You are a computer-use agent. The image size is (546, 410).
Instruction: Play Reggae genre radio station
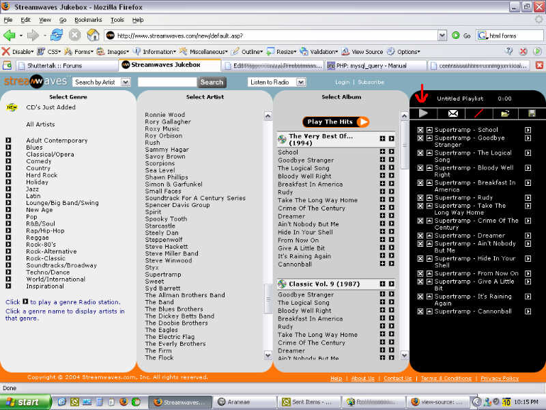pos(8,237)
